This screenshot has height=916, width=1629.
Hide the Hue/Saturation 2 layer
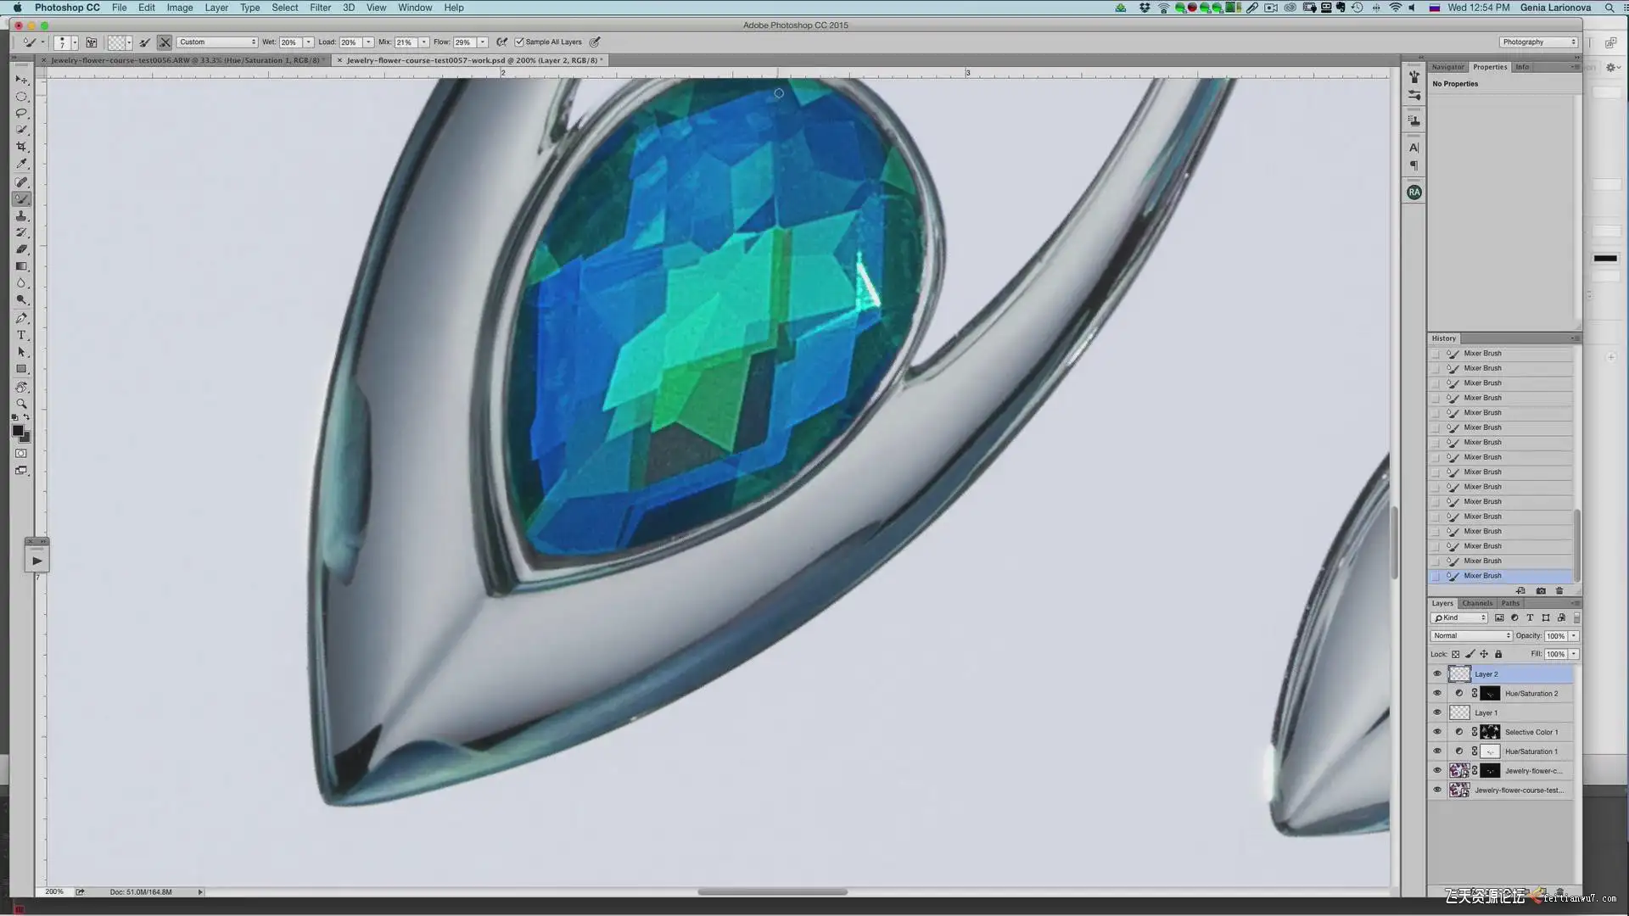pyautogui.click(x=1436, y=693)
